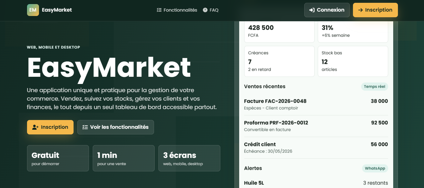
Task: Click the hero Inscription button
Action: click(x=50, y=127)
